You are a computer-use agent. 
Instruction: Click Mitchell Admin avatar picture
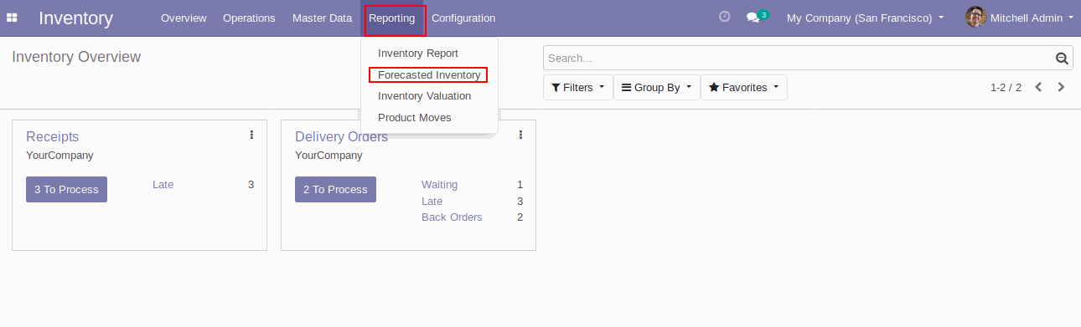point(975,18)
